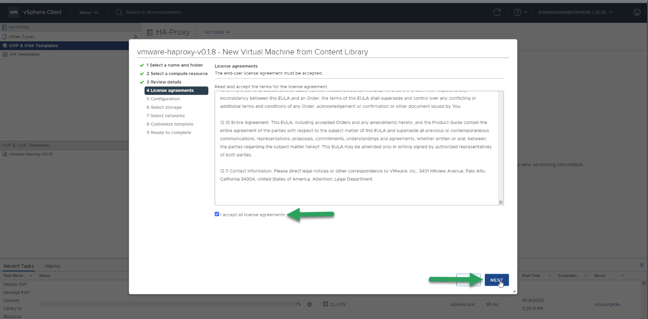Click the vcsa.jorgede... server cell
Screen dimensions: 648x319
coord(608,304)
